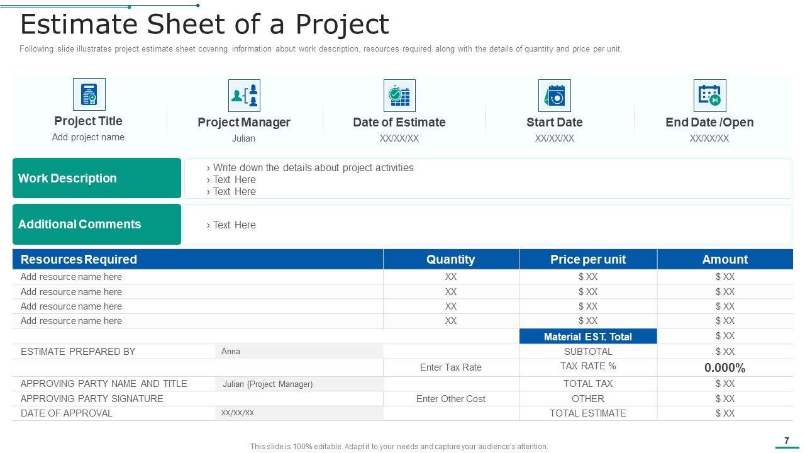
Task: Select the 'Enter Tax Rate' cell
Action: 451,367
